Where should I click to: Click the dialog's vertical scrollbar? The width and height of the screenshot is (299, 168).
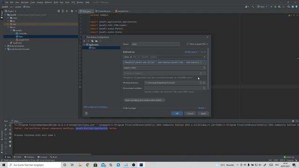coord(208,69)
